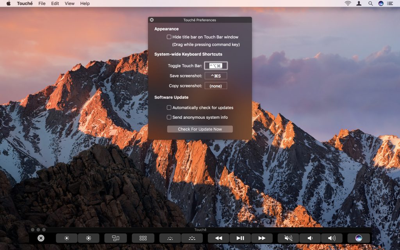Open the File menu
400x250 pixels.
[42, 3]
